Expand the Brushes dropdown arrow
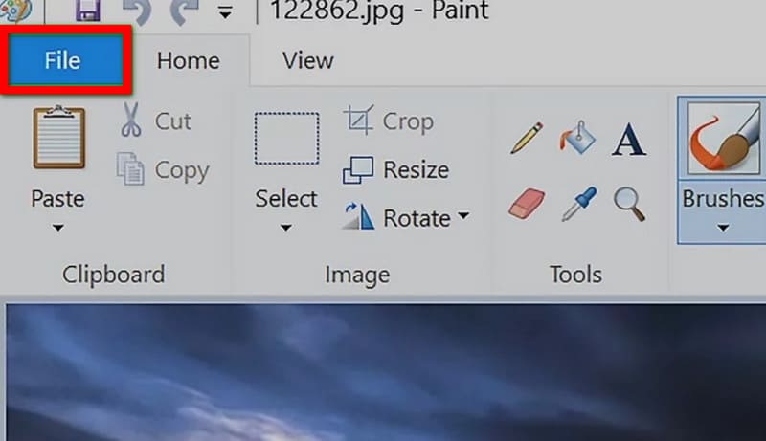The image size is (766, 441). [723, 228]
